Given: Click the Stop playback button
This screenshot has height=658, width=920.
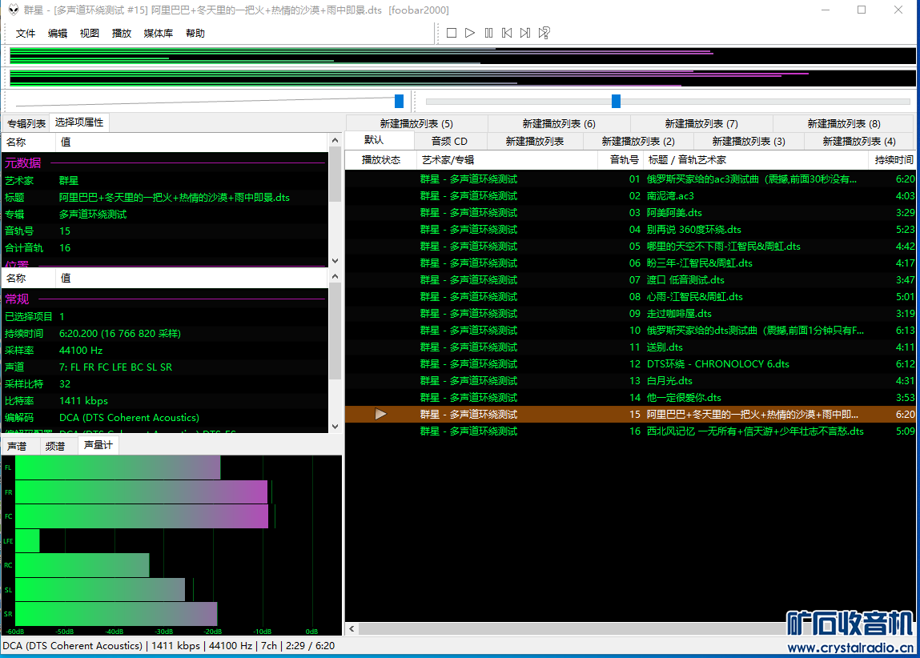Looking at the screenshot, I should click(452, 33).
